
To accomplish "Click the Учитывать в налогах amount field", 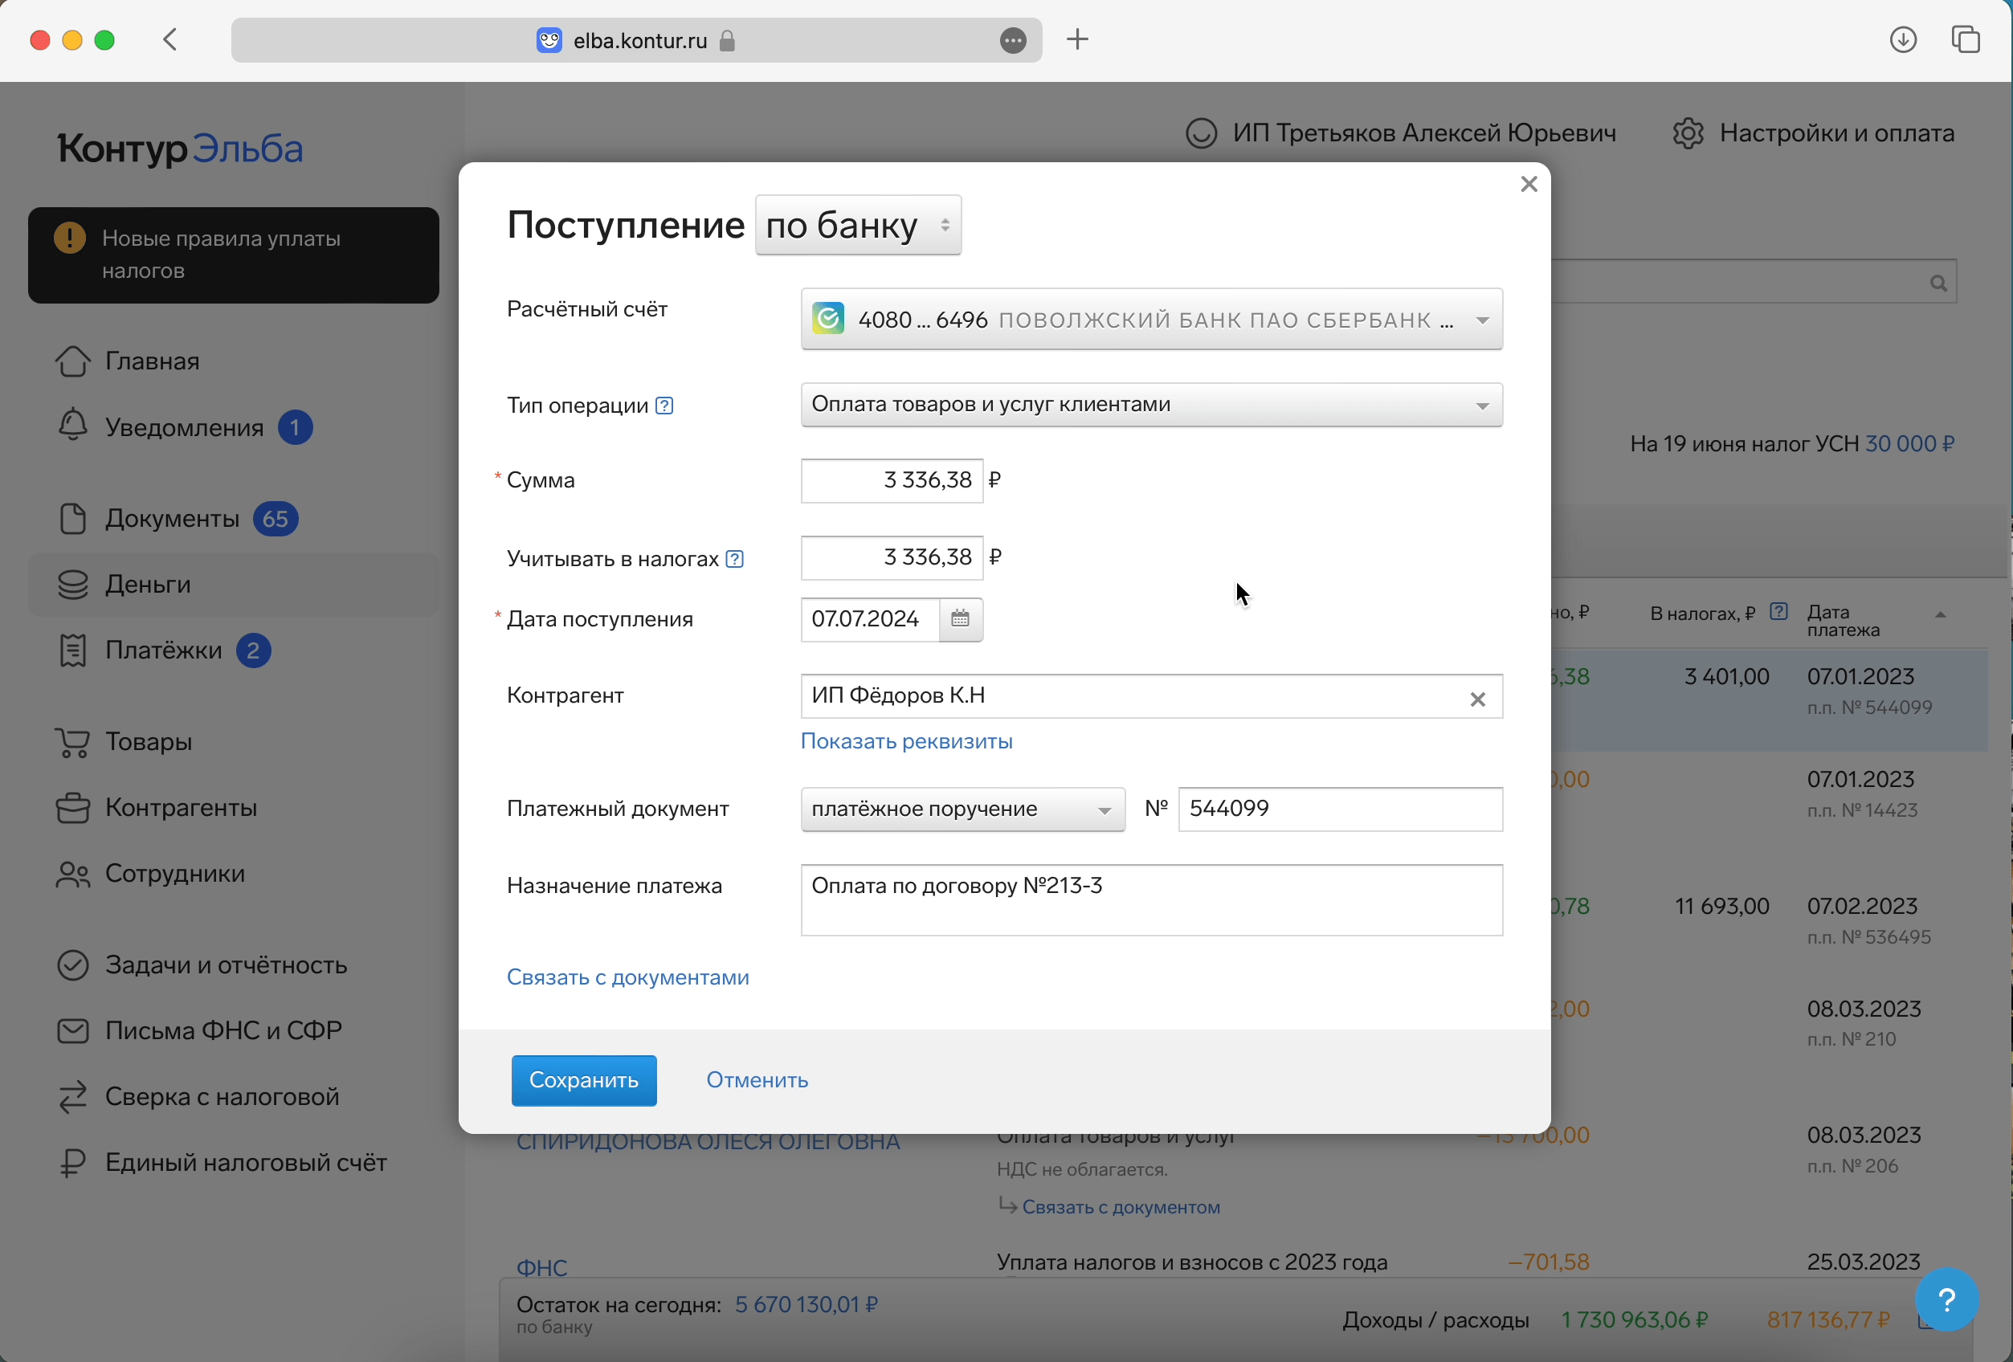I will pyautogui.click(x=892, y=557).
